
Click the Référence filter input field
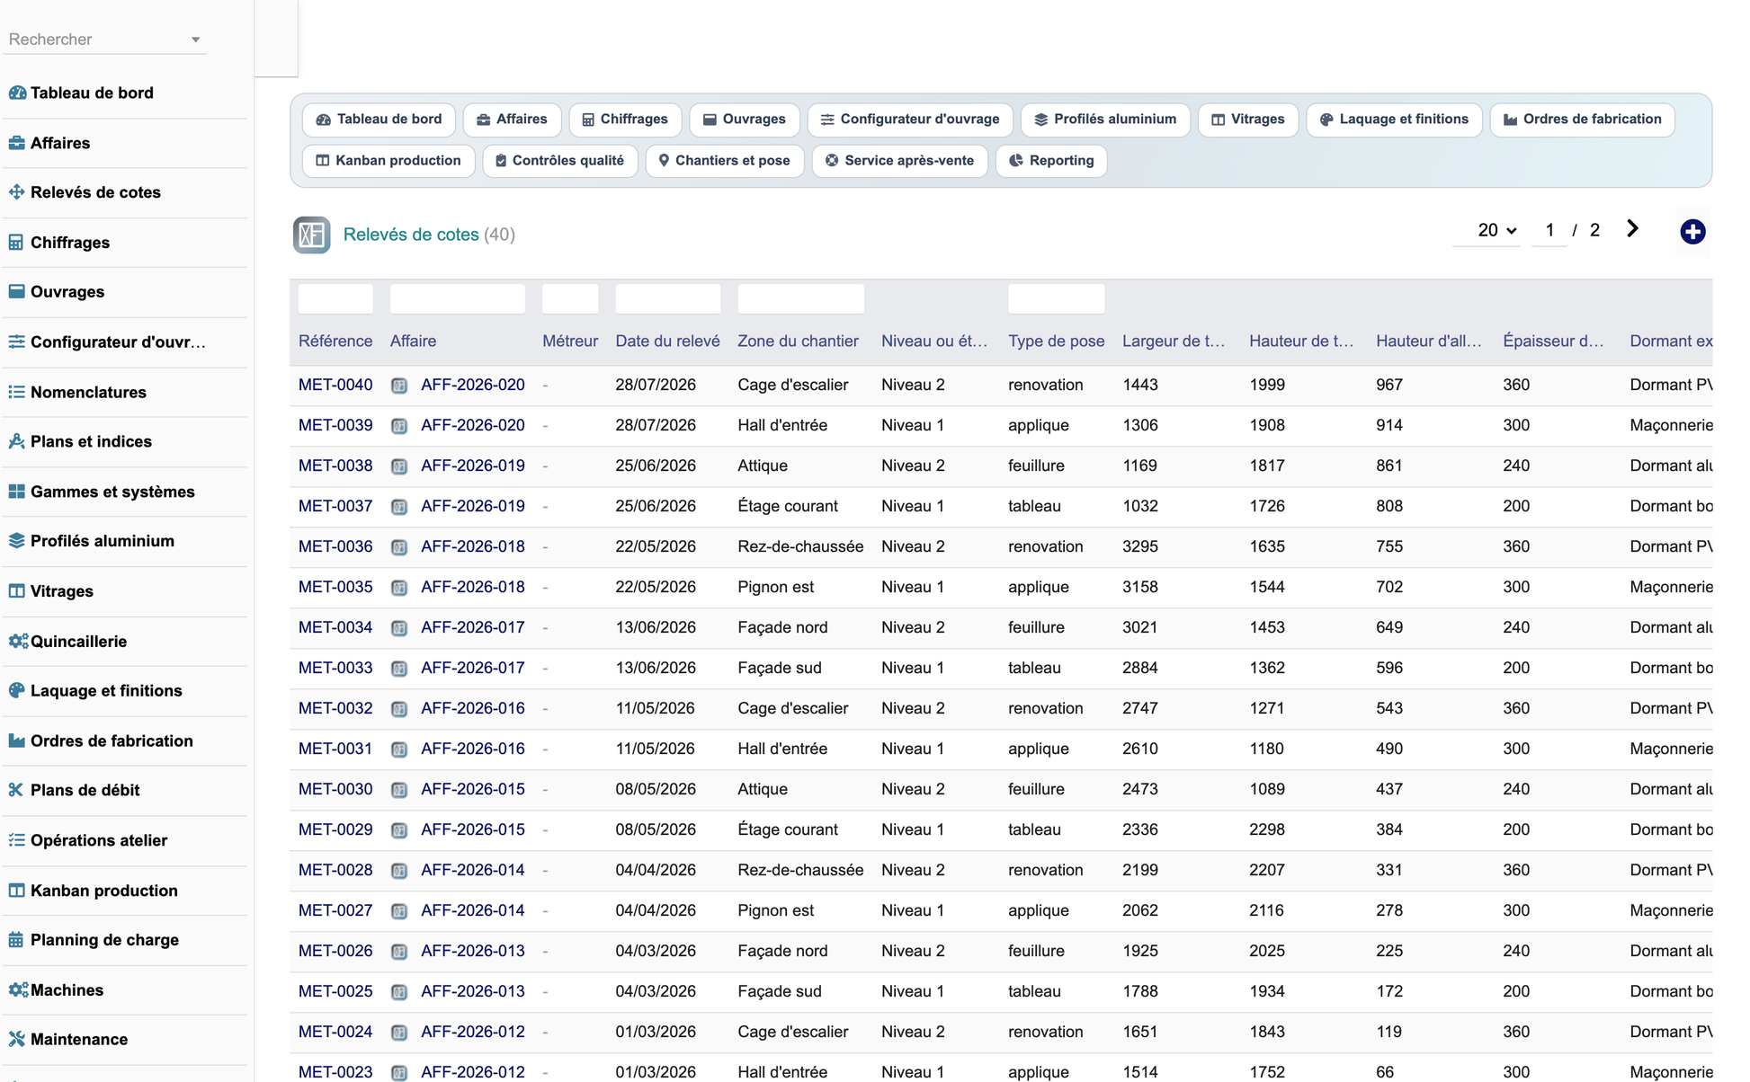335,298
